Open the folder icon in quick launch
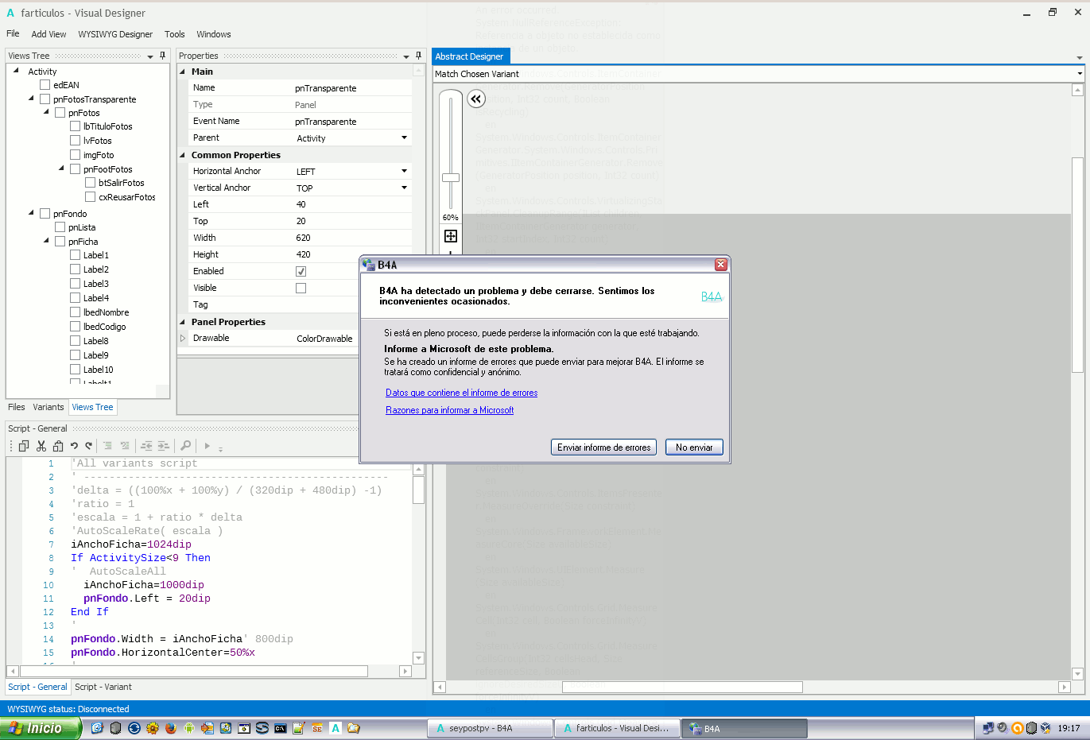The width and height of the screenshot is (1090, 740). pyautogui.click(x=354, y=728)
